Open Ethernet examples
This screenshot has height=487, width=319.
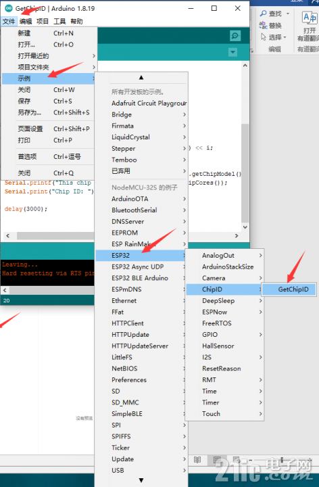141,300
